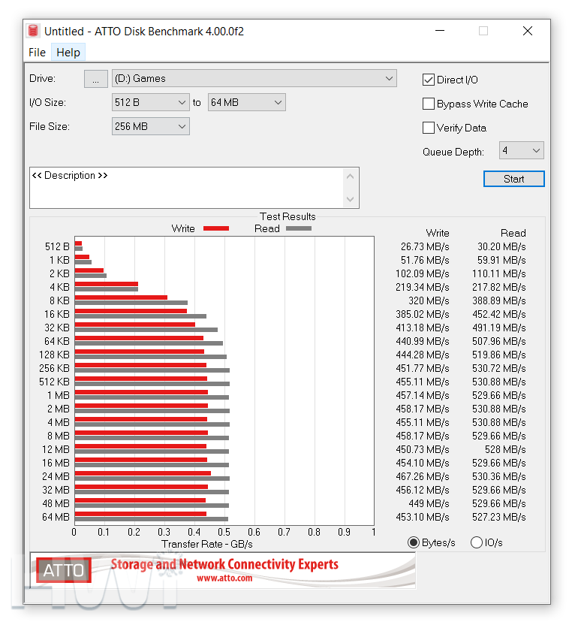The image size is (572, 625).
Task: Click the 388.89 MB/s read value
Action: point(498,301)
